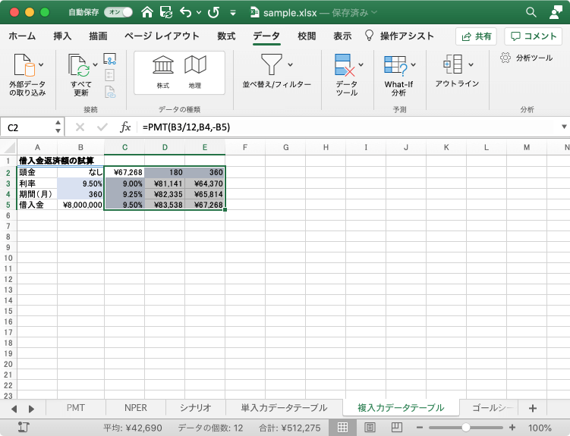Click the Home house icon in title bar
This screenshot has height=436, width=570.
click(147, 12)
